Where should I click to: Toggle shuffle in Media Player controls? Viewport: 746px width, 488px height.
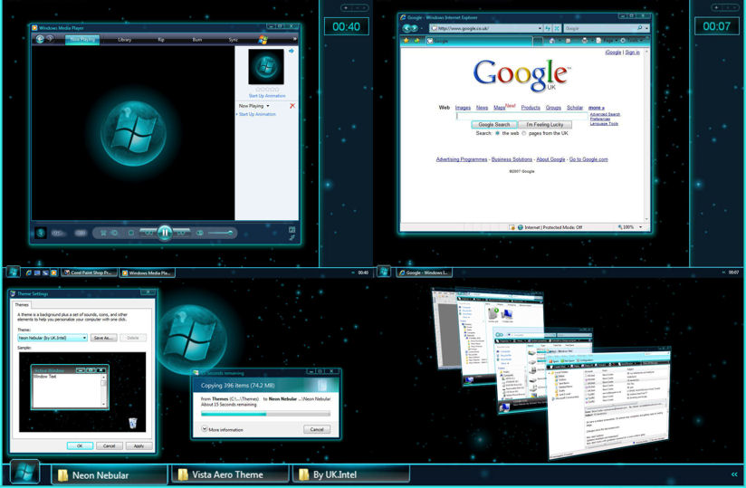[103, 233]
